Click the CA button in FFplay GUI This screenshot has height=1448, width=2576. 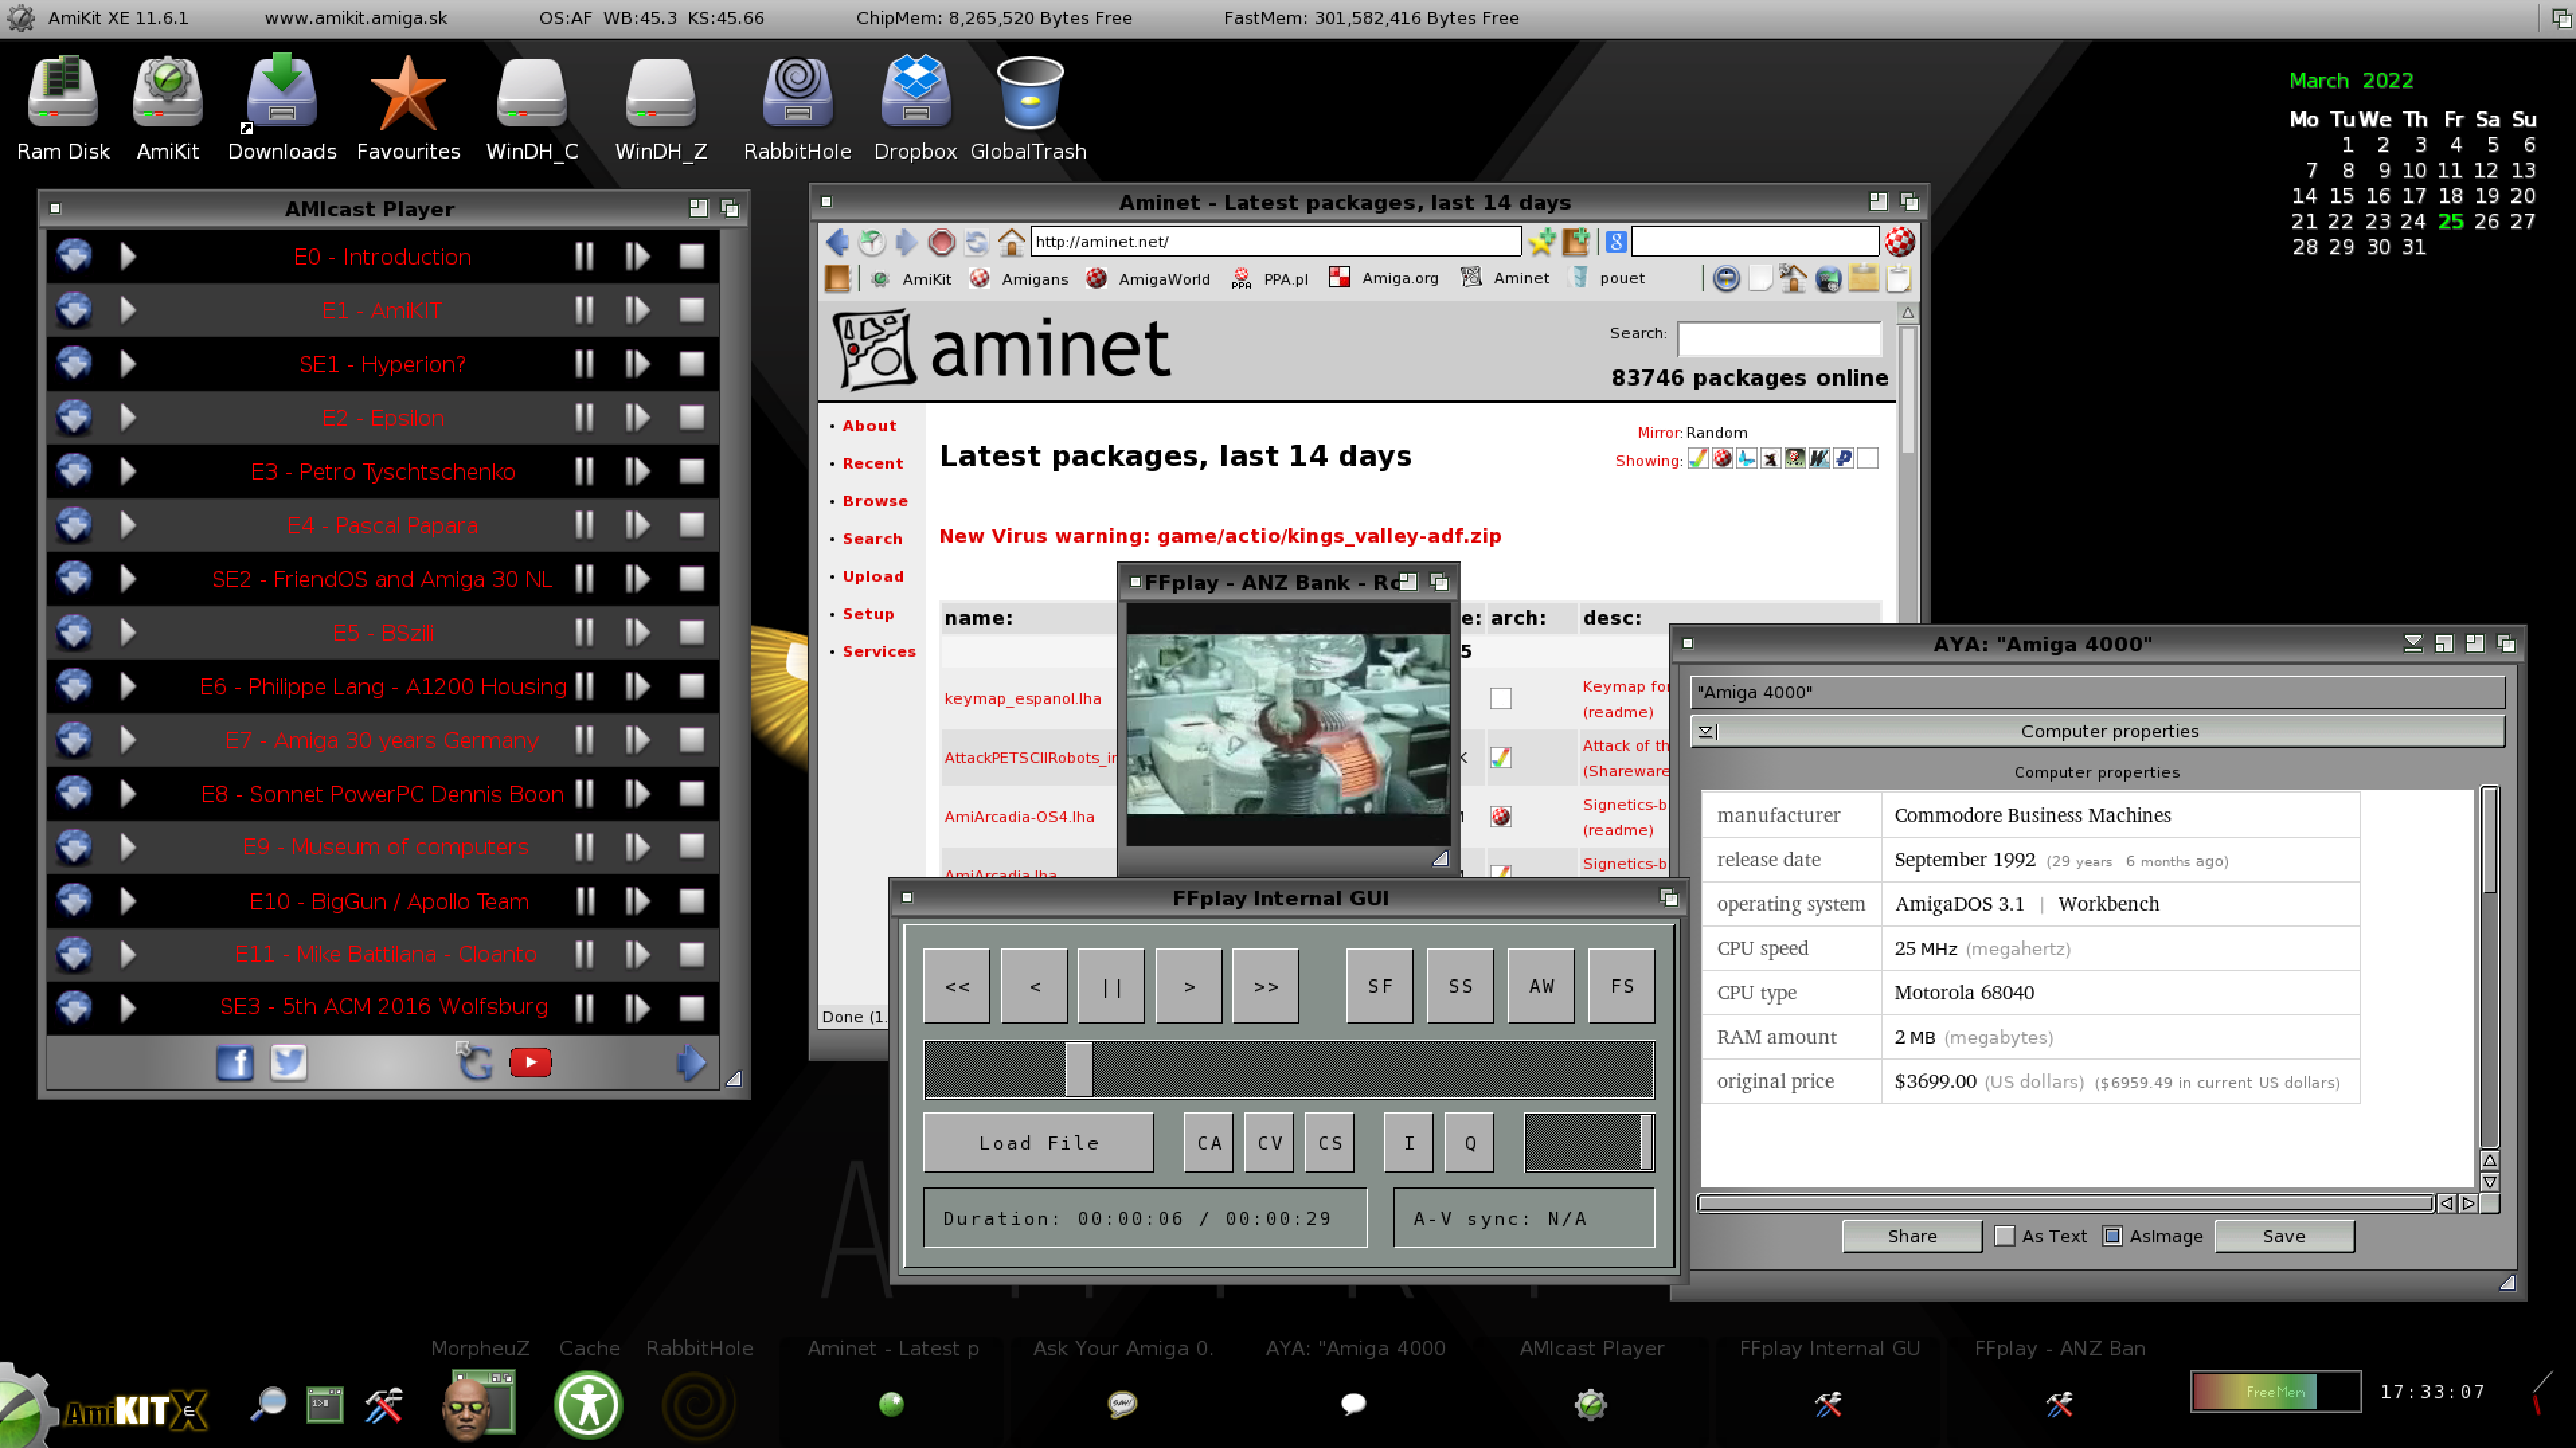click(x=1209, y=1142)
